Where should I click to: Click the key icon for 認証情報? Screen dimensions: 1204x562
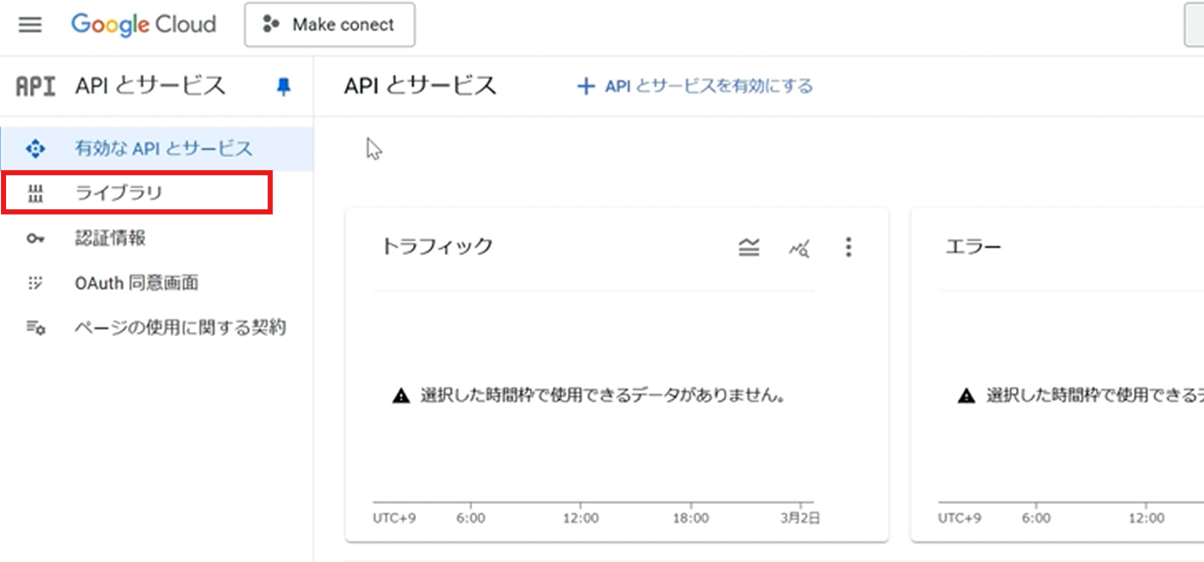[x=35, y=239]
